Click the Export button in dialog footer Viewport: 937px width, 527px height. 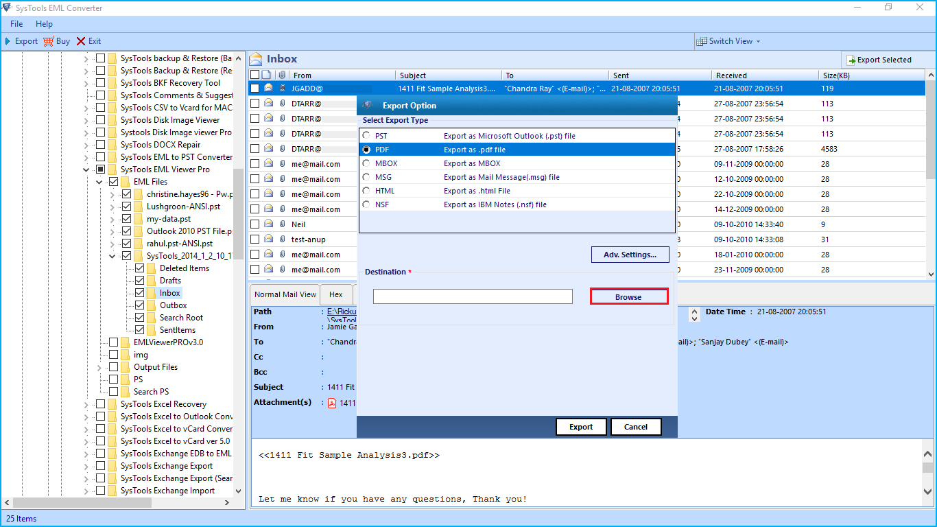[x=581, y=426]
